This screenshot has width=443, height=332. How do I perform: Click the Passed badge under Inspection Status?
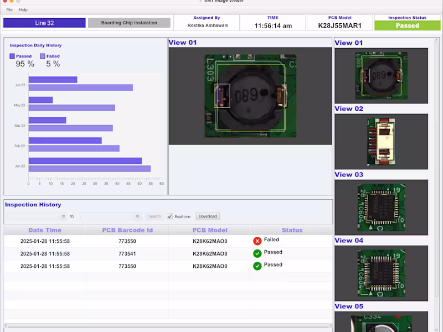(408, 25)
